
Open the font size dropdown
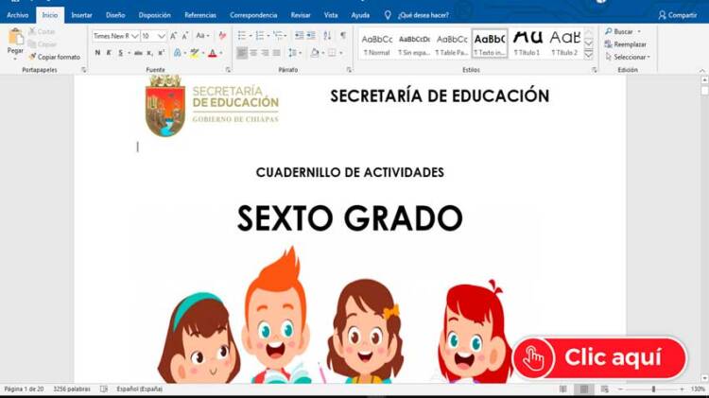click(x=162, y=36)
